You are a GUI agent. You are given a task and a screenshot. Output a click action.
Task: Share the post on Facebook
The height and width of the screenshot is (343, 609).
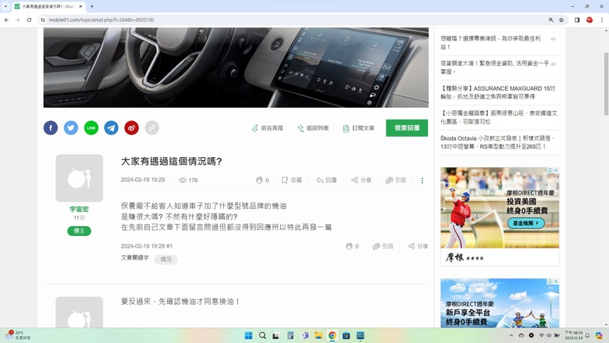pos(51,128)
